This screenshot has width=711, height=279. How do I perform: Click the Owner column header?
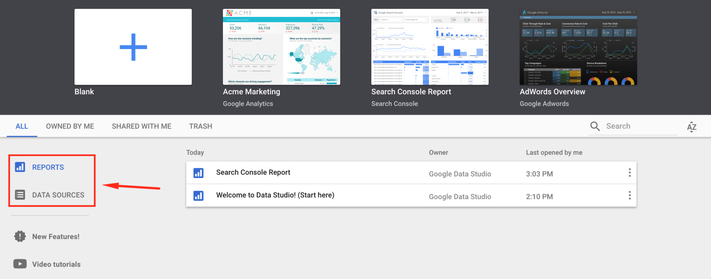[438, 153]
